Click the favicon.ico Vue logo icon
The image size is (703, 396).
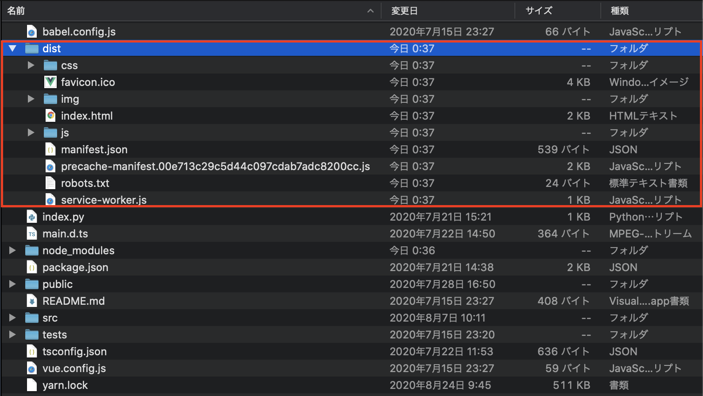pyautogui.click(x=50, y=82)
